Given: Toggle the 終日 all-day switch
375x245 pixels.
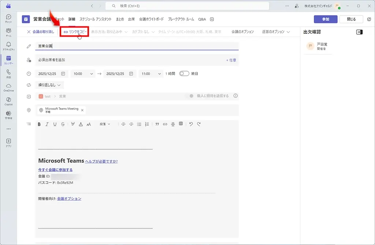Looking at the screenshot, I should click(184, 74).
